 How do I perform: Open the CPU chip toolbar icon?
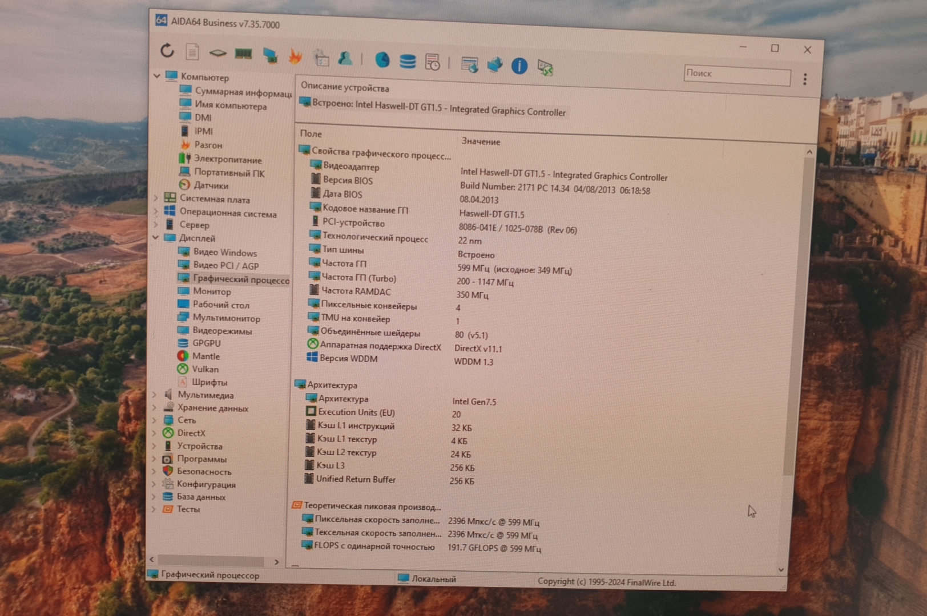pyautogui.click(x=217, y=53)
